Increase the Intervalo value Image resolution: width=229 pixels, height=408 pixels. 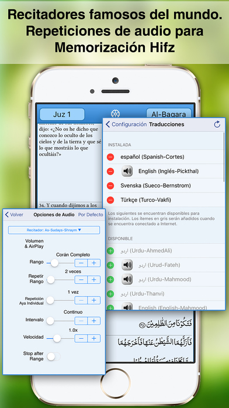point(94,321)
